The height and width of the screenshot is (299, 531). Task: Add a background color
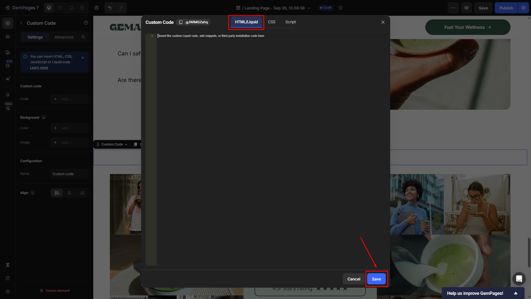[x=69, y=128]
